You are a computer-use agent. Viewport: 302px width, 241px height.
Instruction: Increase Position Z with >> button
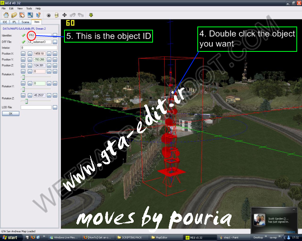click(x=55, y=65)
